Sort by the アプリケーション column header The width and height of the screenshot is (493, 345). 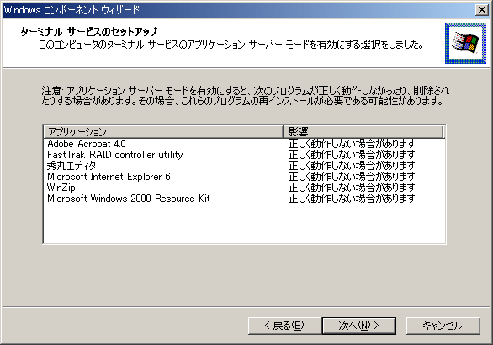163,132
